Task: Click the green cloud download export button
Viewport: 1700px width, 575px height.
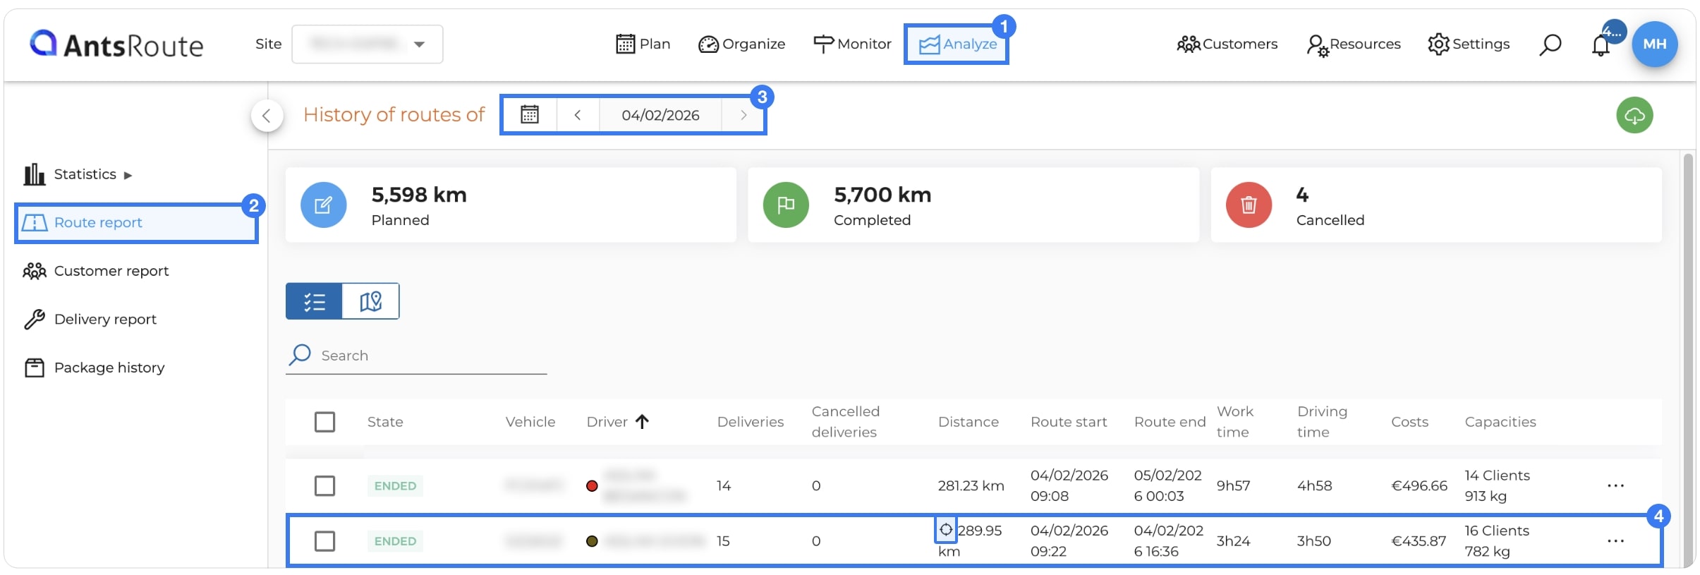Action: (x=1634, y=116)
